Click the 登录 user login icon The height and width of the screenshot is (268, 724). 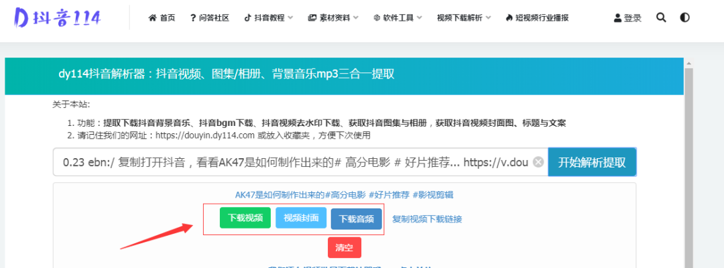(627, 18)
